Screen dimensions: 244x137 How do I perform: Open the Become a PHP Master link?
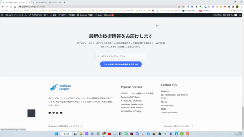[x=130, y=97]
